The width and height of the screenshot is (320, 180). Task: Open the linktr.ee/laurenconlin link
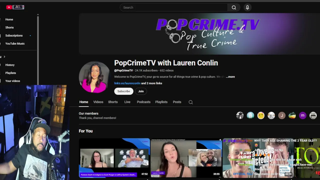[x=127, y=83]
